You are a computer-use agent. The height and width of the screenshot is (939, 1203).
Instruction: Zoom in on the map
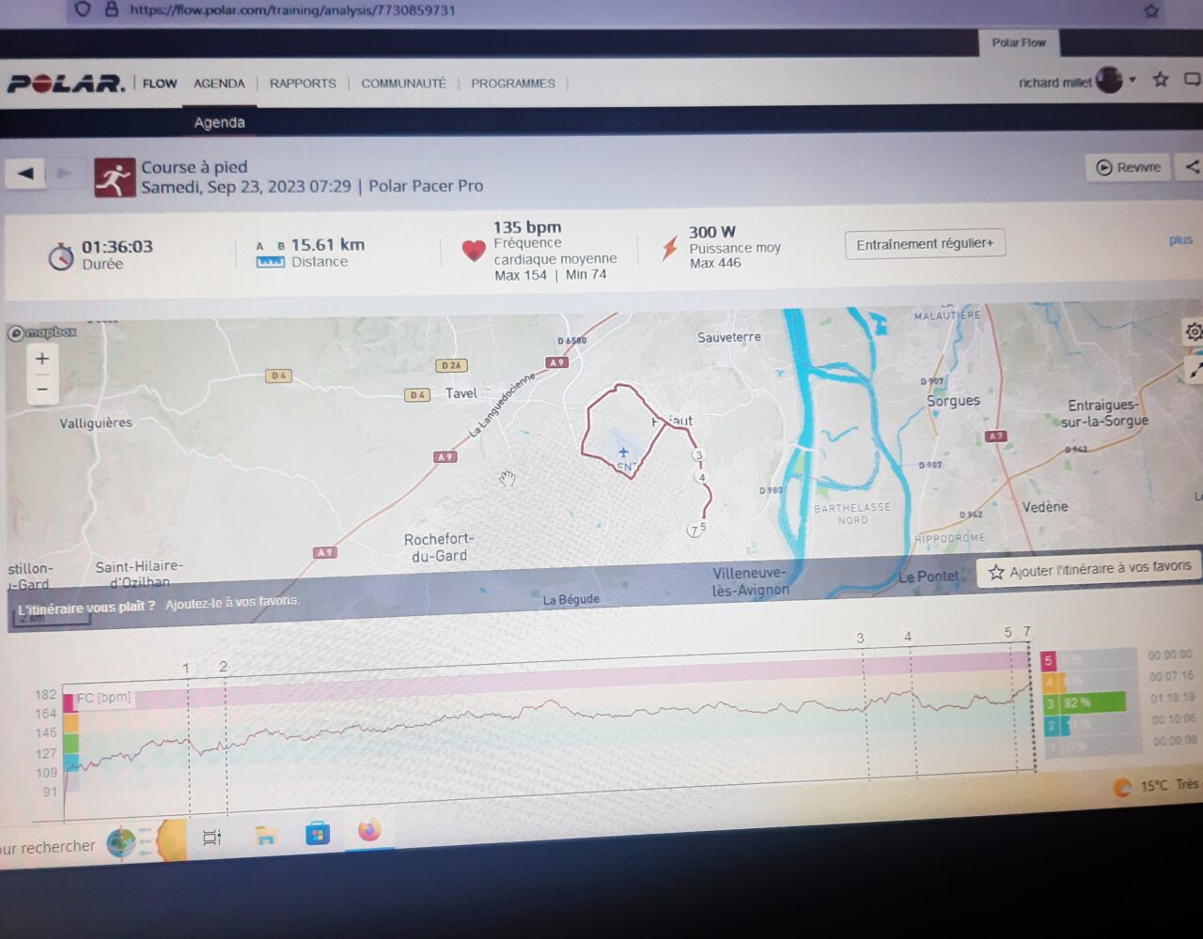click(41, 359)
